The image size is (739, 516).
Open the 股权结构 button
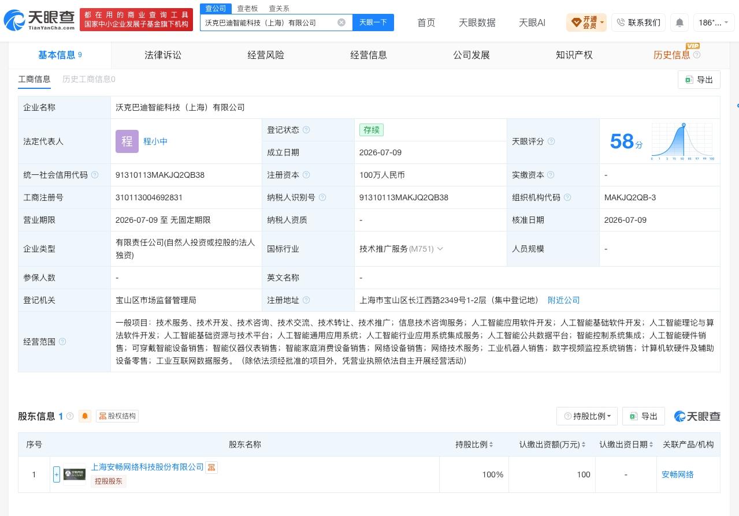pos(117,416)
